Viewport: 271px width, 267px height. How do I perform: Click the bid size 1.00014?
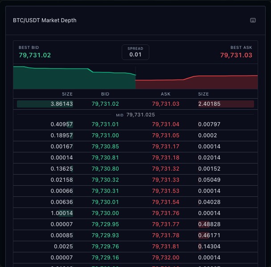click(x=62, y=213)
